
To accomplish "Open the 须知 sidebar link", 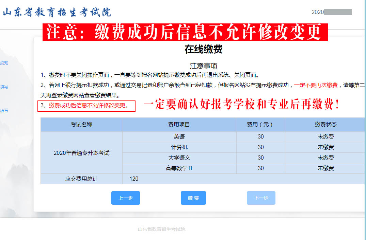I will [4, 63].
